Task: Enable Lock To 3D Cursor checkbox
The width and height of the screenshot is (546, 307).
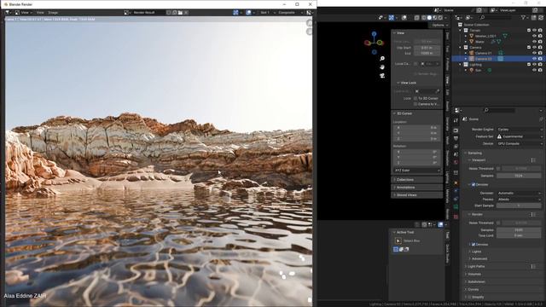Action: pyautogui.click(x=415, y=99)
